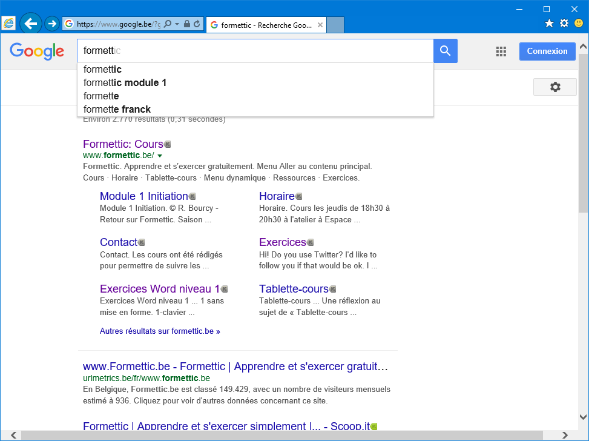This screenshot has width=589, height=441.
Task: Open the Favorites star icon
Action: coord(549,23)
